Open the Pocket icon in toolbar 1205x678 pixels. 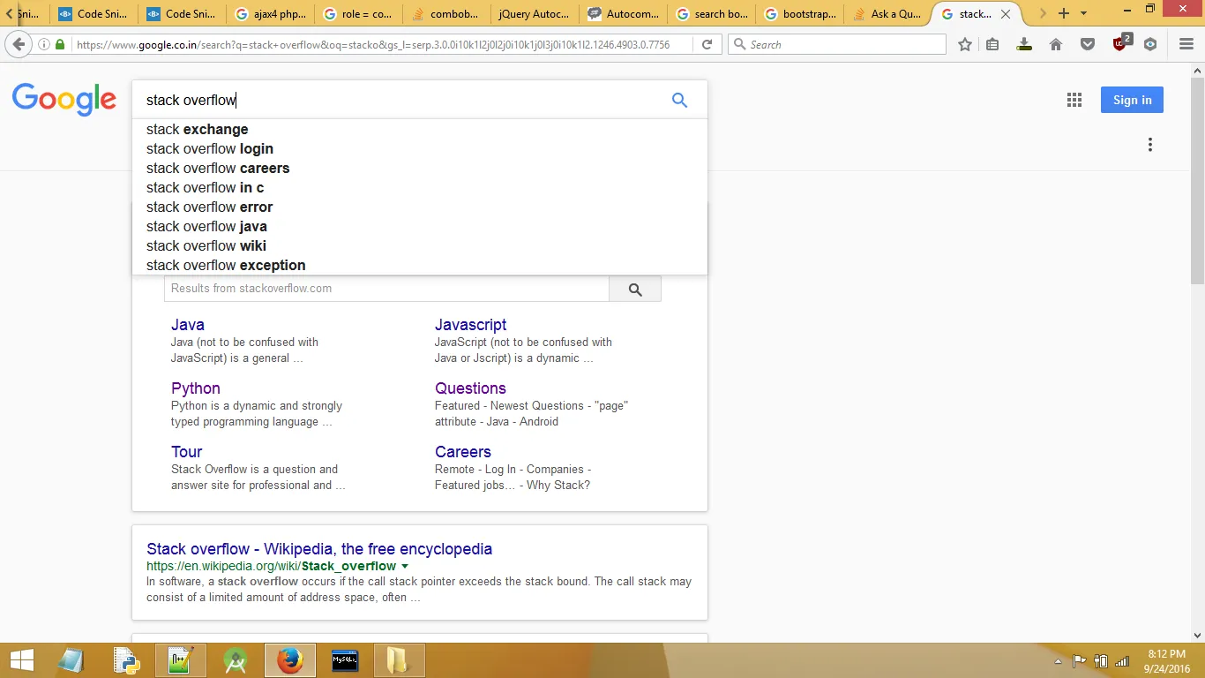1088,44
